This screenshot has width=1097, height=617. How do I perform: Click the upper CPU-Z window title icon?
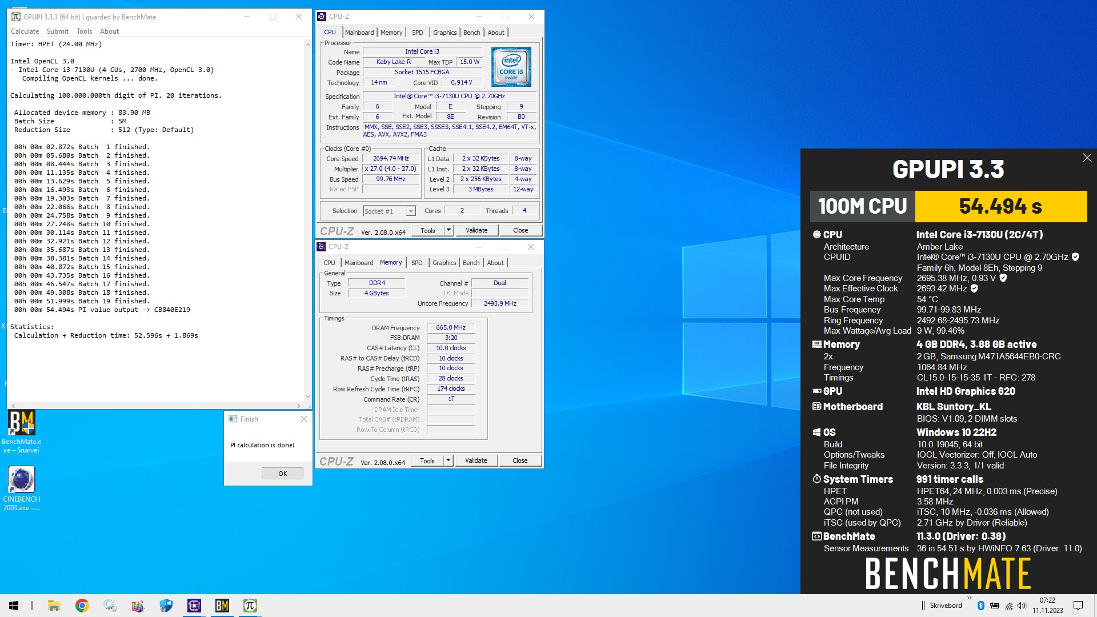coord(322,17)
